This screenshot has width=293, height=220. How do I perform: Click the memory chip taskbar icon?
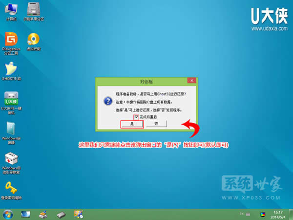(x=61, y=214)
